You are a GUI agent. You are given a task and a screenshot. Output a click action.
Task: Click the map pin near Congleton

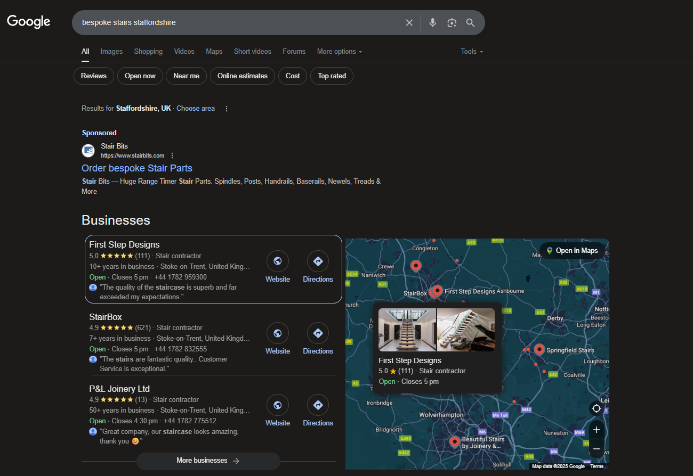coord(416,265)
